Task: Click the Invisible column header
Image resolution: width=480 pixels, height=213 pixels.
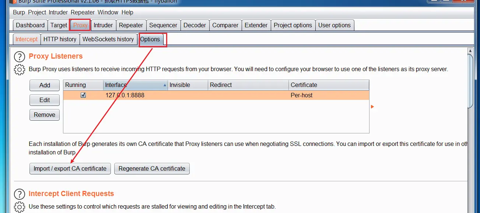Action: 188,85
